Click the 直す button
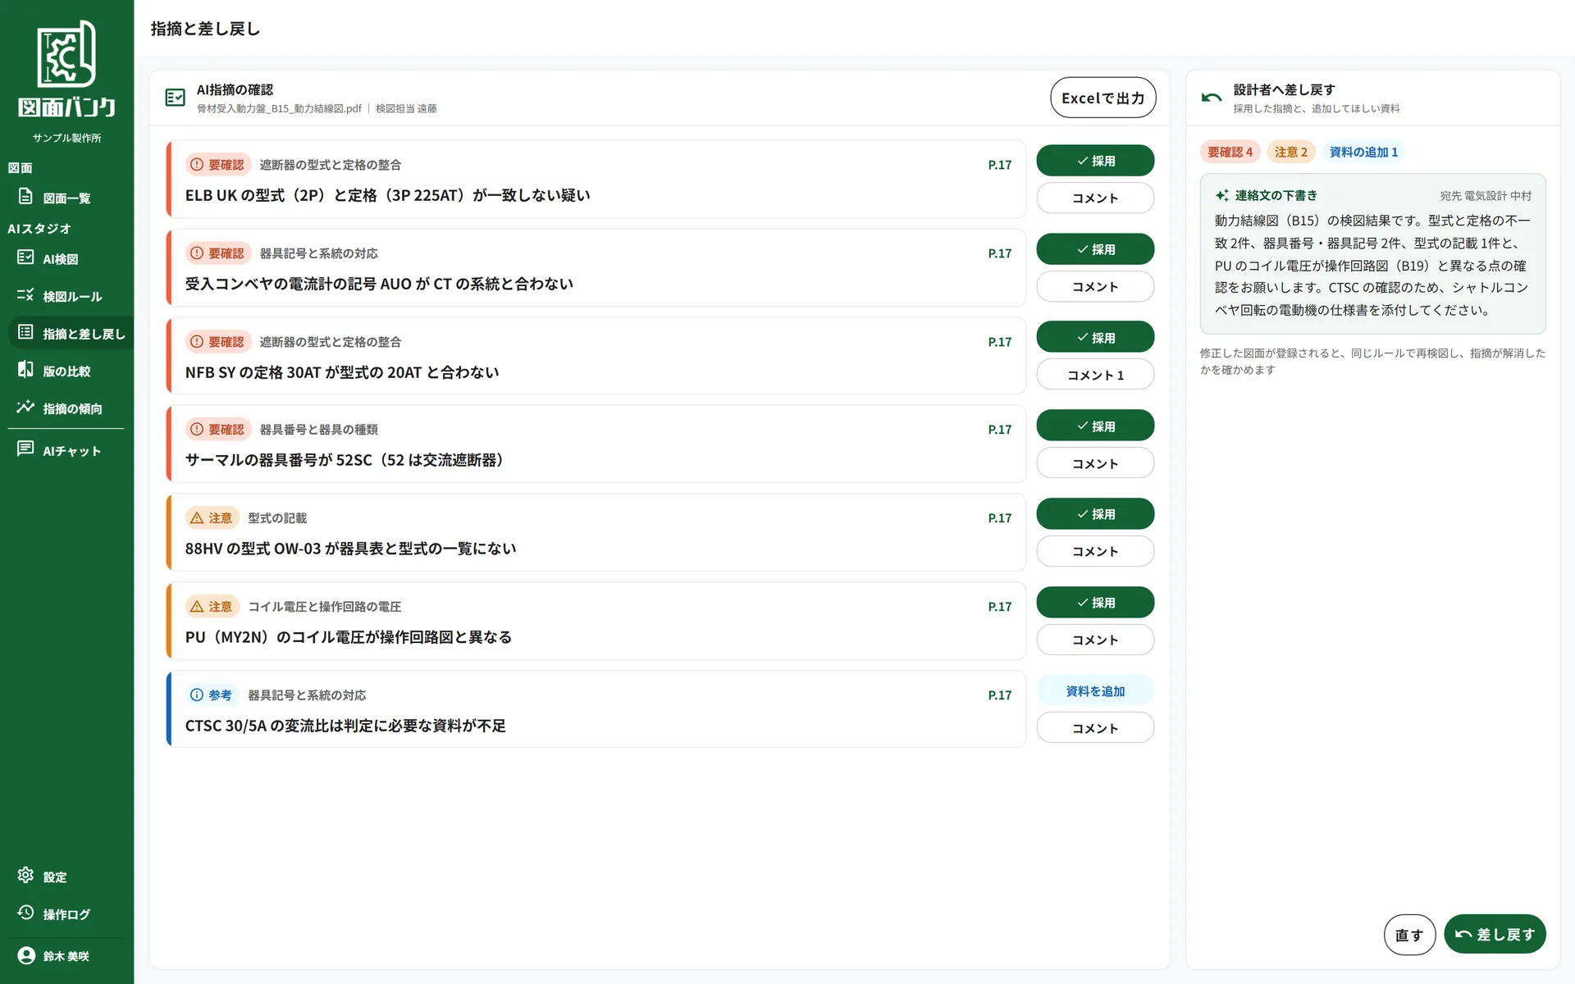 (x=1409, y=935)
